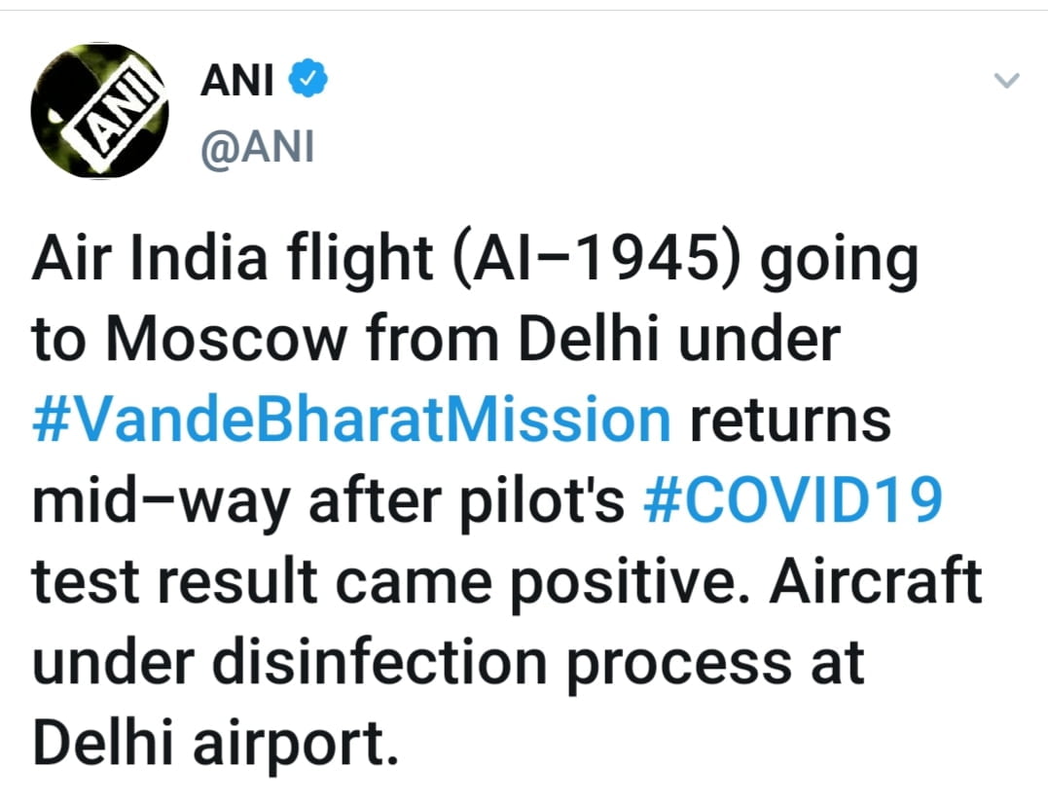The height and width of the screenshot is (805, 1048).
Task: Open the ANI display name
Action: [x=236, y=80]
